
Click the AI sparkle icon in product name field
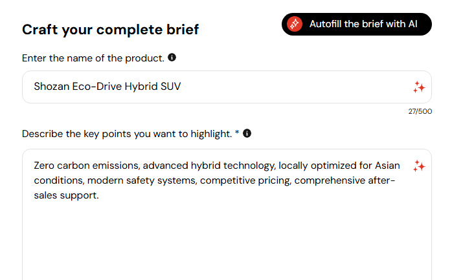(419, 87)
